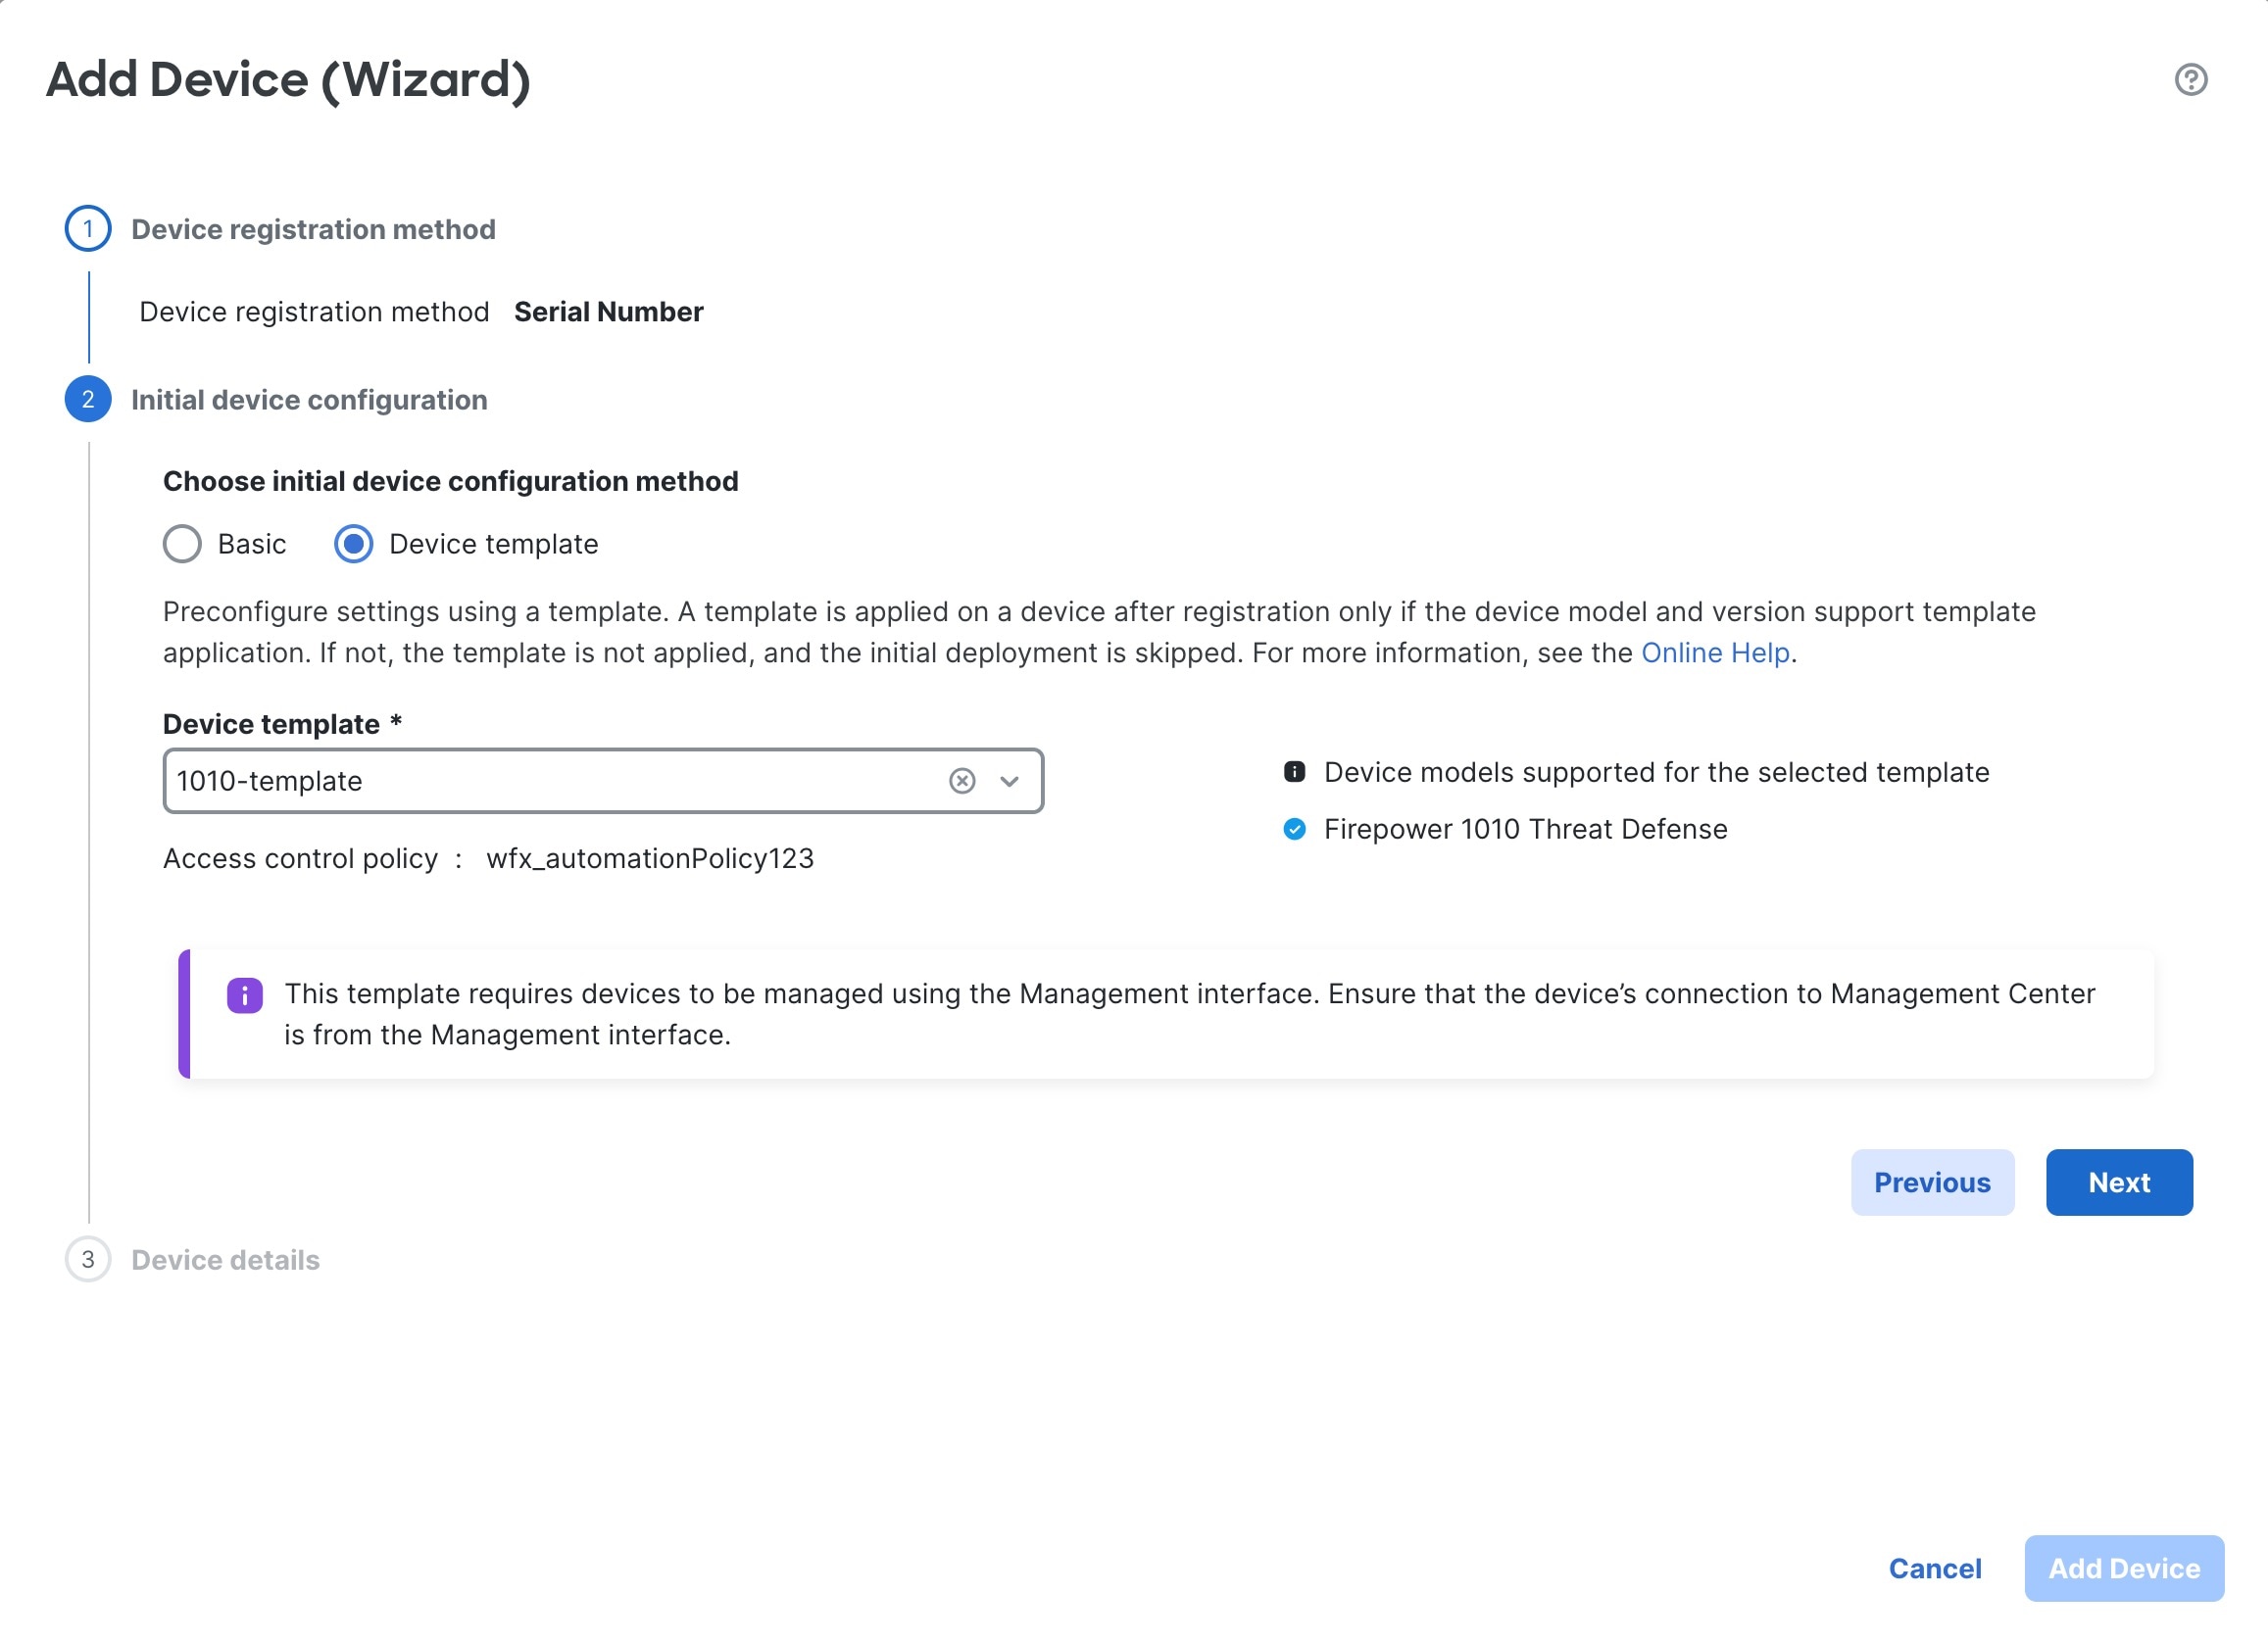Open the Initial device configuration step

(309, 401)
